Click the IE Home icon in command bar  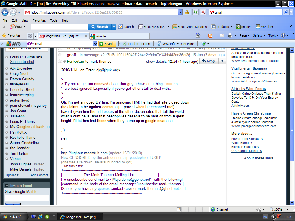[x=198, y=35]
